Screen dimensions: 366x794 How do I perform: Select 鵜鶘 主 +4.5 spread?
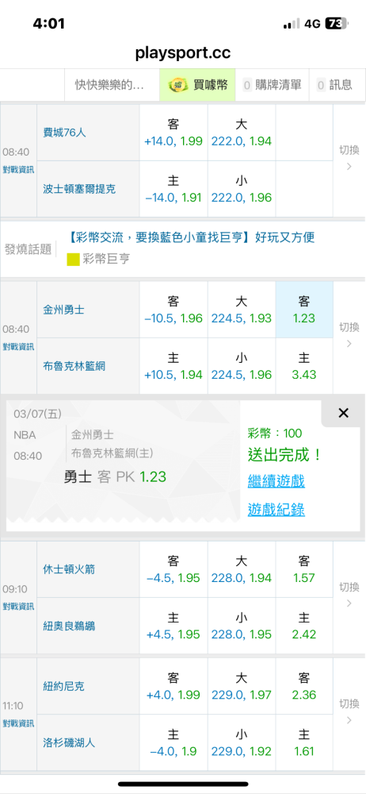(173, 626)
